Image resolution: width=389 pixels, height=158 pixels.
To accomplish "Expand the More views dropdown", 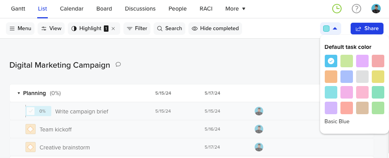I will tap(235, 9).
